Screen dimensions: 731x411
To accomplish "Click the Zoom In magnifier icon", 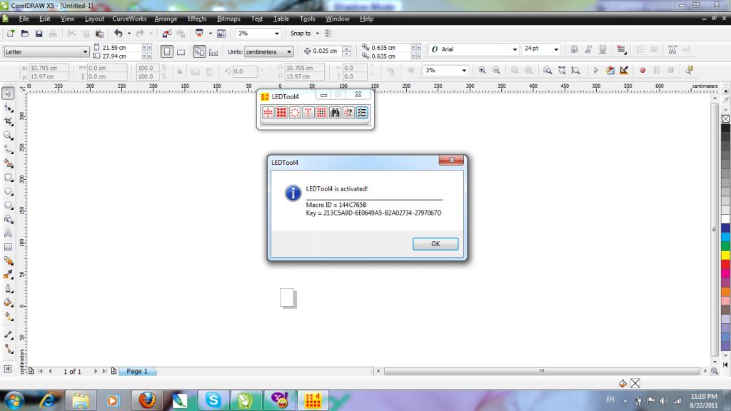I will [x=482, y=71].
